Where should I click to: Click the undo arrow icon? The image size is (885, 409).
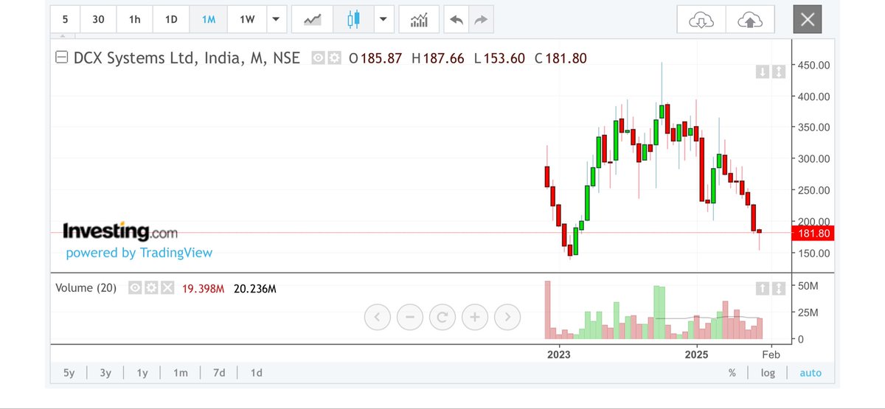[456, 20]
